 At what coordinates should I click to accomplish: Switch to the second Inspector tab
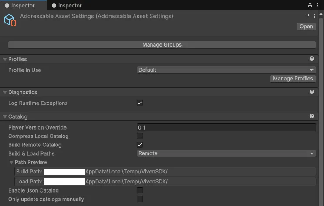(67, 6)
